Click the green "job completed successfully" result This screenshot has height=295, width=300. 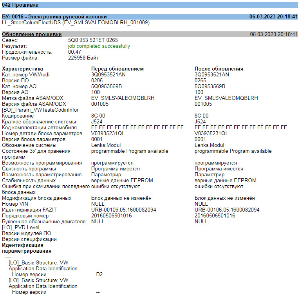tap(99, 46)
